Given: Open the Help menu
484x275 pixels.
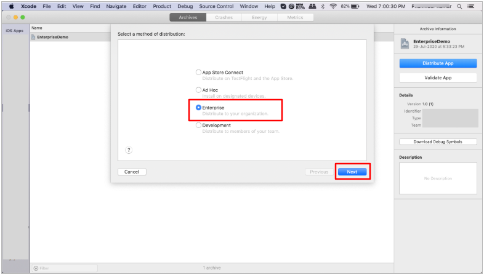Looking at the screenshot, I should pyautogui.click(x=270, y=6).
